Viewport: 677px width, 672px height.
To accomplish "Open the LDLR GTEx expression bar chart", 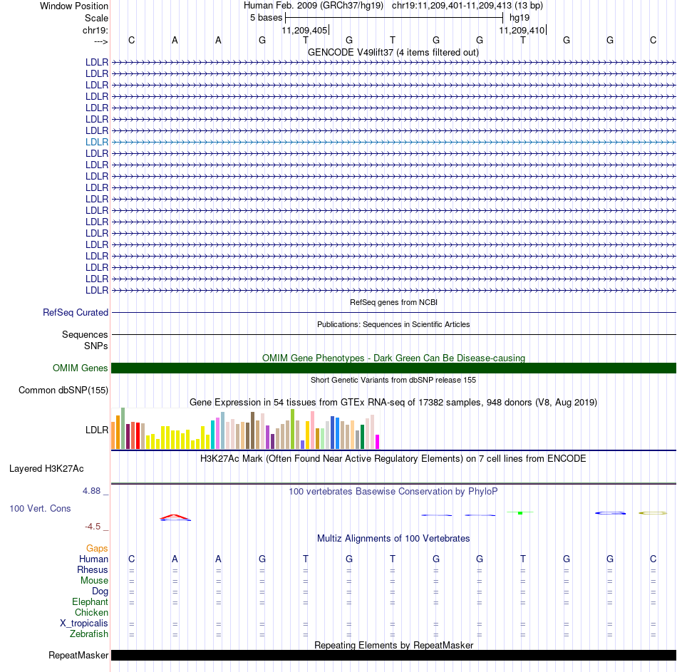I will [245, 428].
